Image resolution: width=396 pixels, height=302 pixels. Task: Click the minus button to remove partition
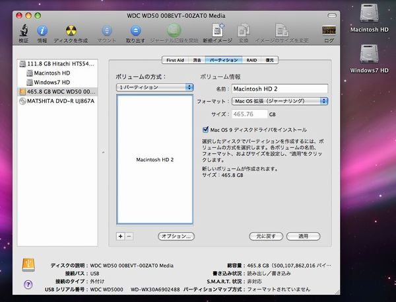pyautogui.click(x=129, y=236)
